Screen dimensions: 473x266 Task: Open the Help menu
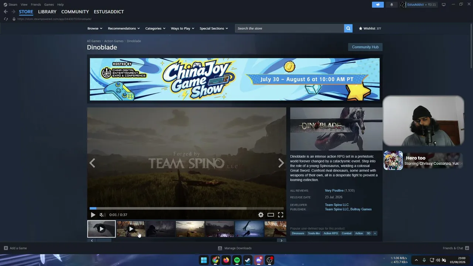tap(61, 4)
